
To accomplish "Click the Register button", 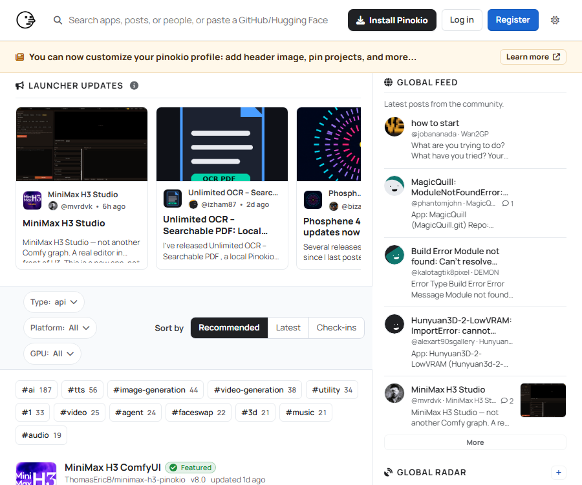I will pyautogui.click(x=513, y=20).
